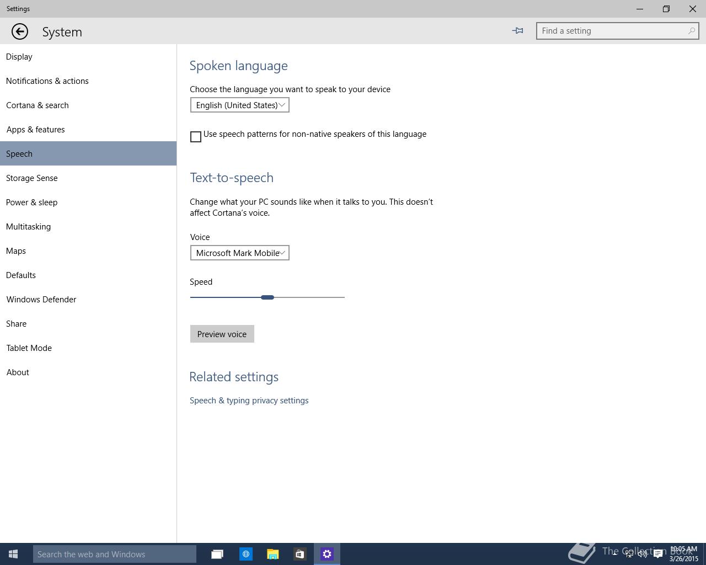This screenshot has width=706, height=565.
Task: Open the Store taskbar icon
Action: pyautogui.click(x=299, y=554)
